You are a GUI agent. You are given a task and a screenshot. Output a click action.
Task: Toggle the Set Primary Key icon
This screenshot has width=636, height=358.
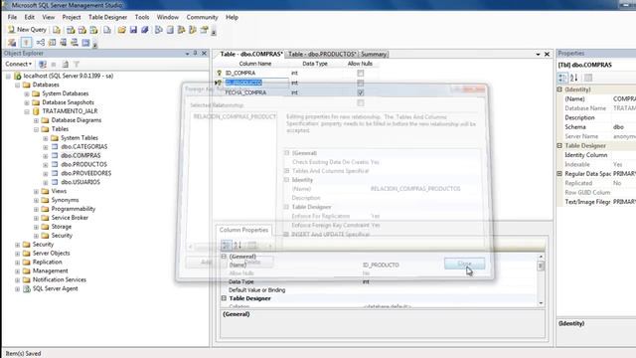[x=26, y=42]
